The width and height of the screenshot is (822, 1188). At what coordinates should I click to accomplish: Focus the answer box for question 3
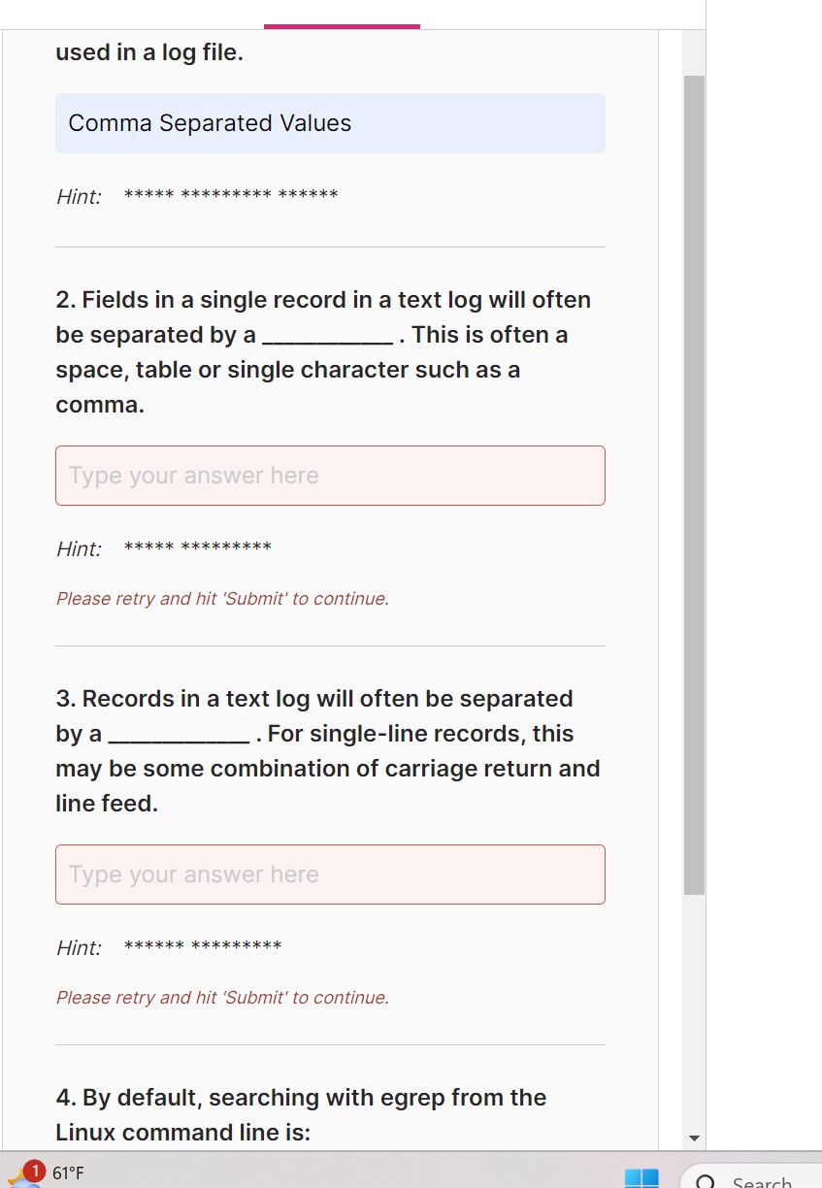(330, 874)
